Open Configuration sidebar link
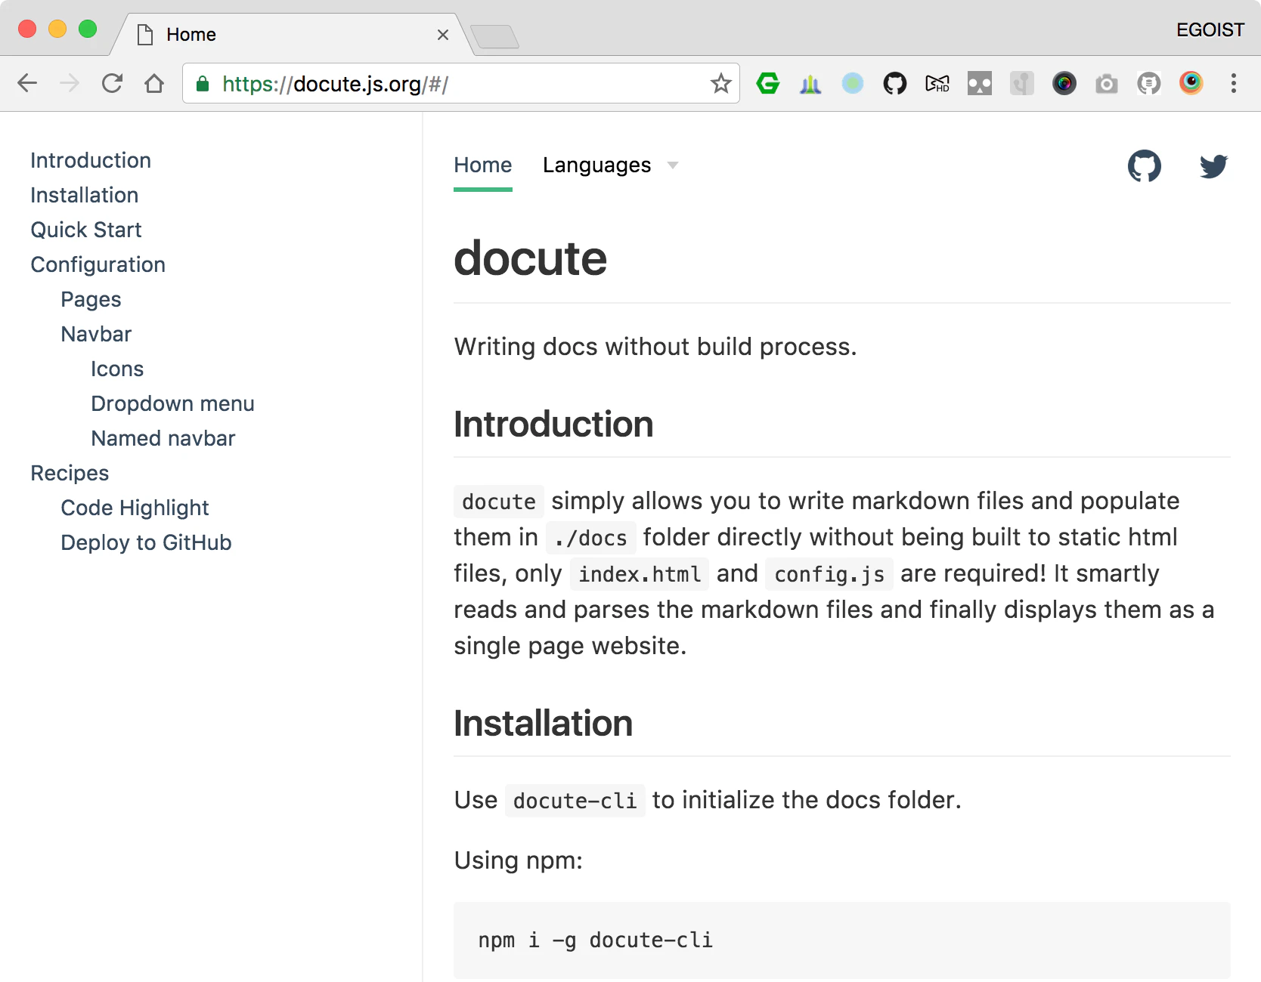Image resolution: width=1261 pixels, height=982 pixels. coord(98,264)
